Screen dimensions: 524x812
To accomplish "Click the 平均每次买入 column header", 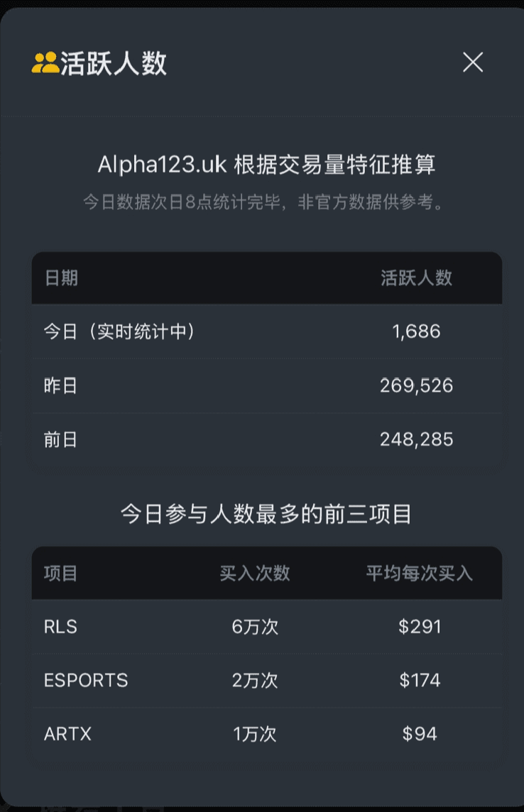I will point(420,574).
